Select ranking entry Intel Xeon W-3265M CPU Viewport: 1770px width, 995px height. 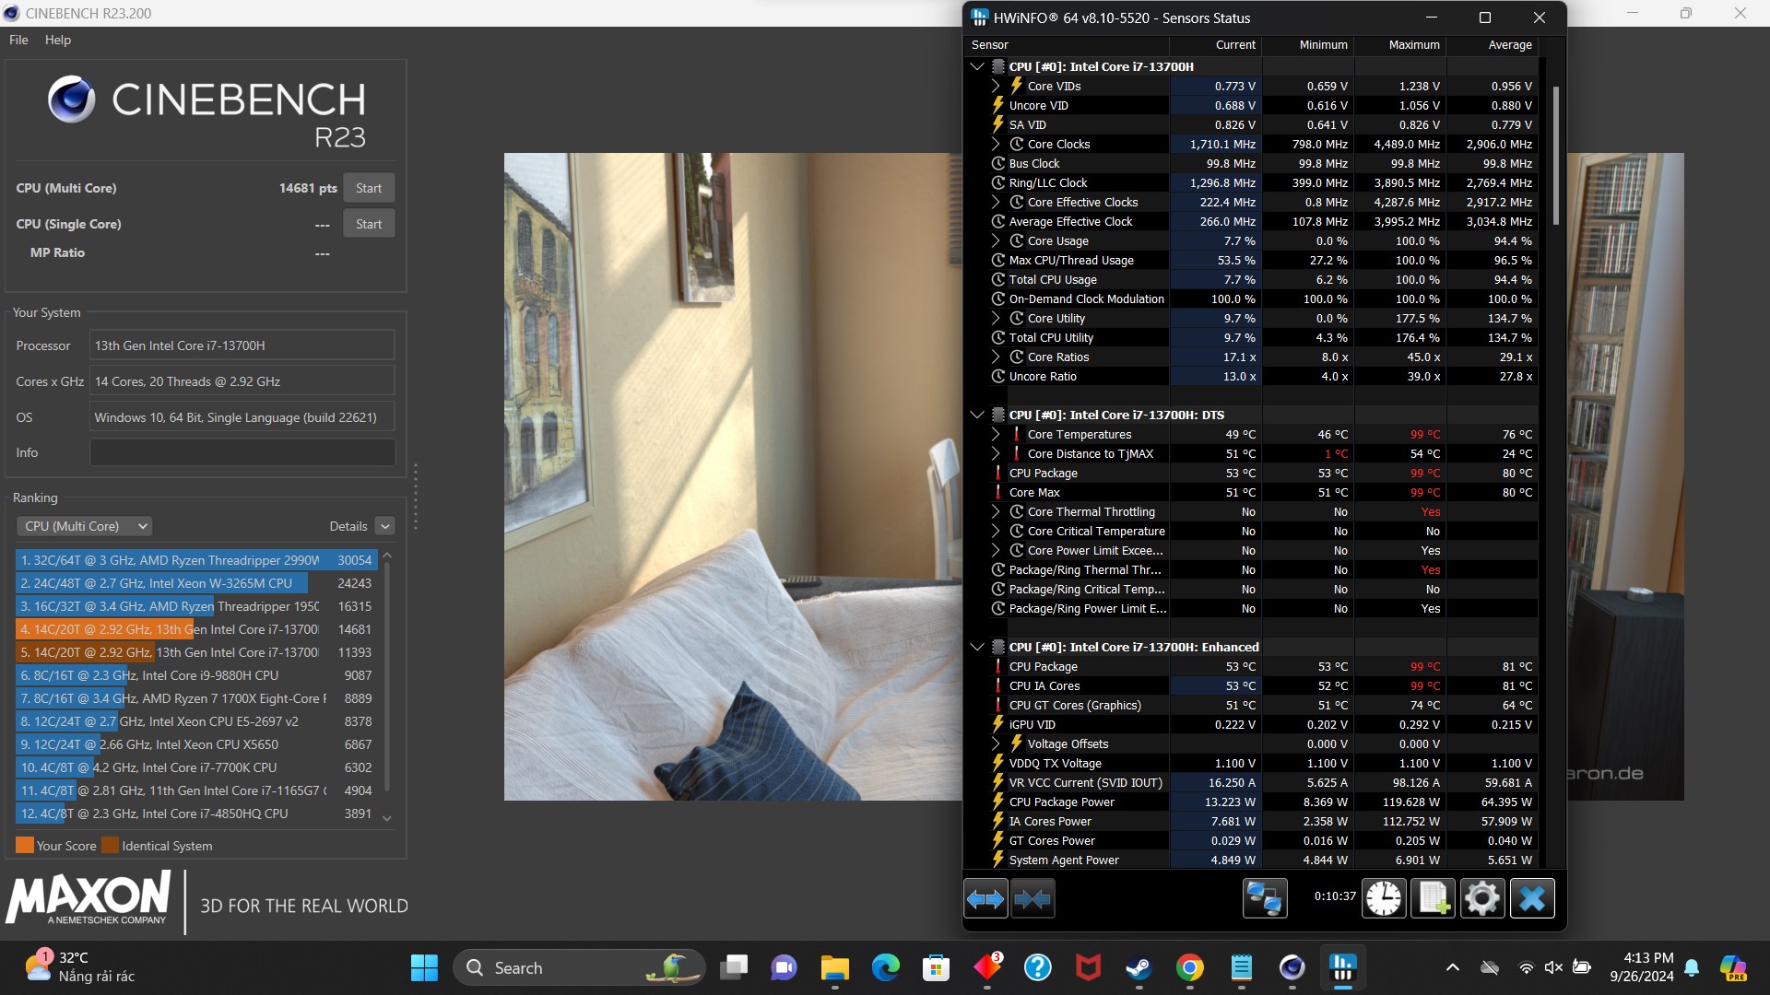click(196, 583)
